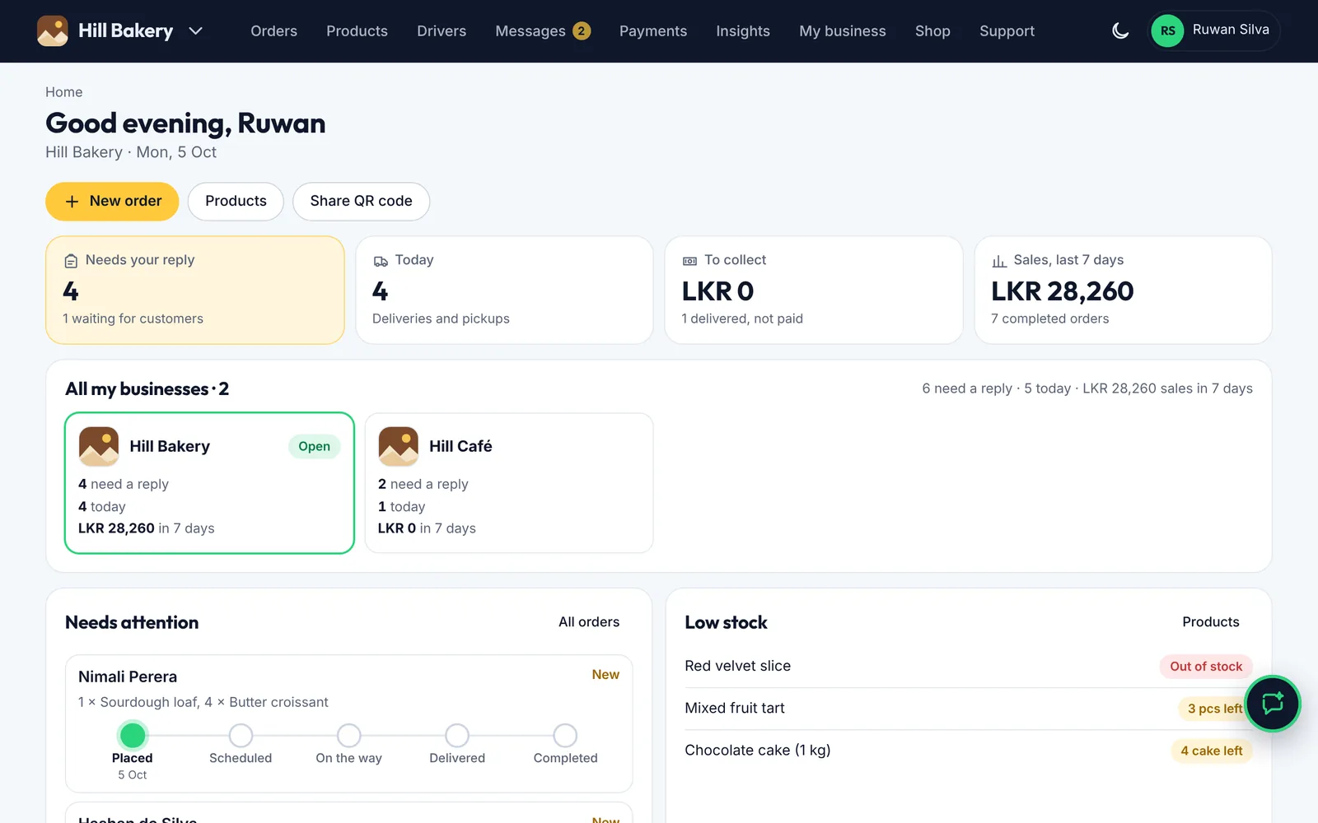Open Ruwan Silva RS avatar
Screen dimensions: 1318x823
click(x=1167, y=31)
